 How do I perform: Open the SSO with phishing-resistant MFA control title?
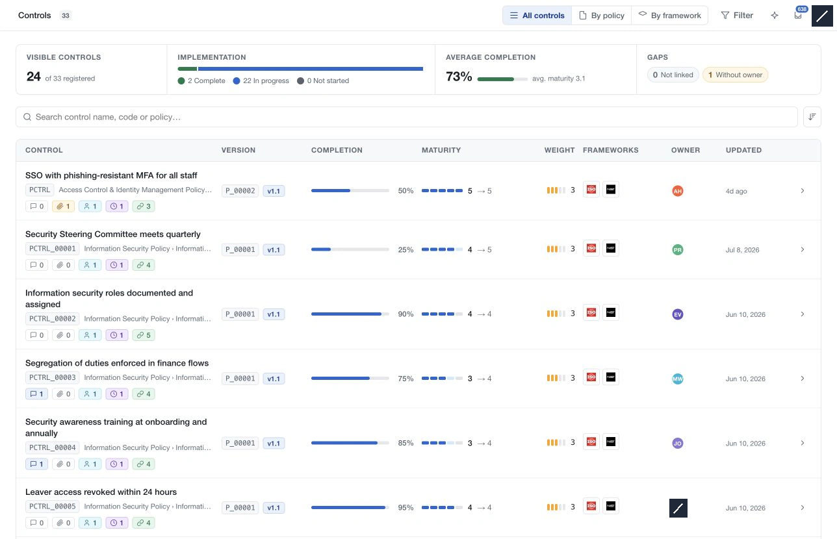(111, 175)
